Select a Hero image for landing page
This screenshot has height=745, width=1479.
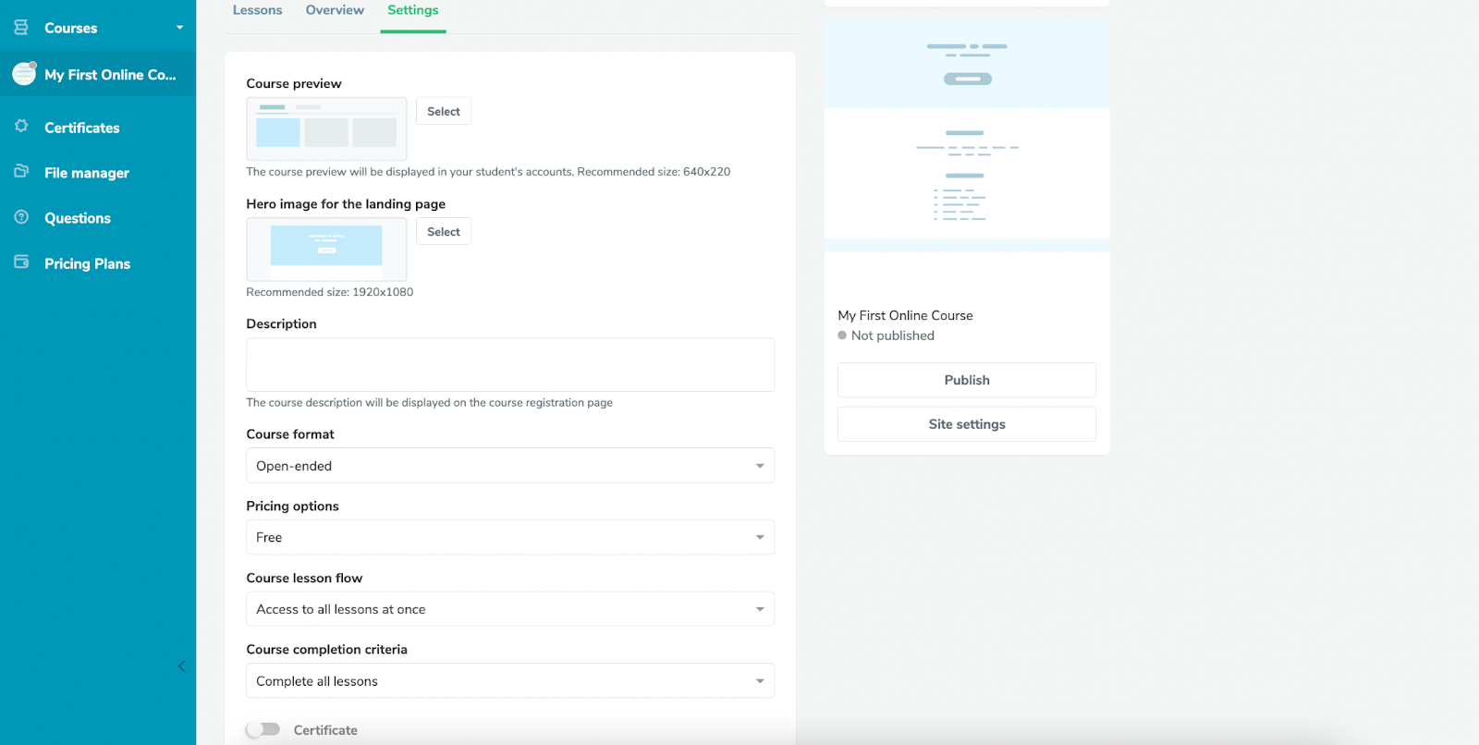point(444,231)
